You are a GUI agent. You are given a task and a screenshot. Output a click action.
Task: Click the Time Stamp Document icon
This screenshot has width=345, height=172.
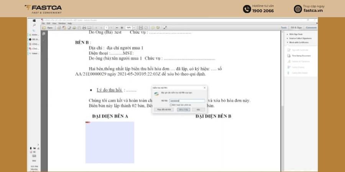(x=289, y=56)
